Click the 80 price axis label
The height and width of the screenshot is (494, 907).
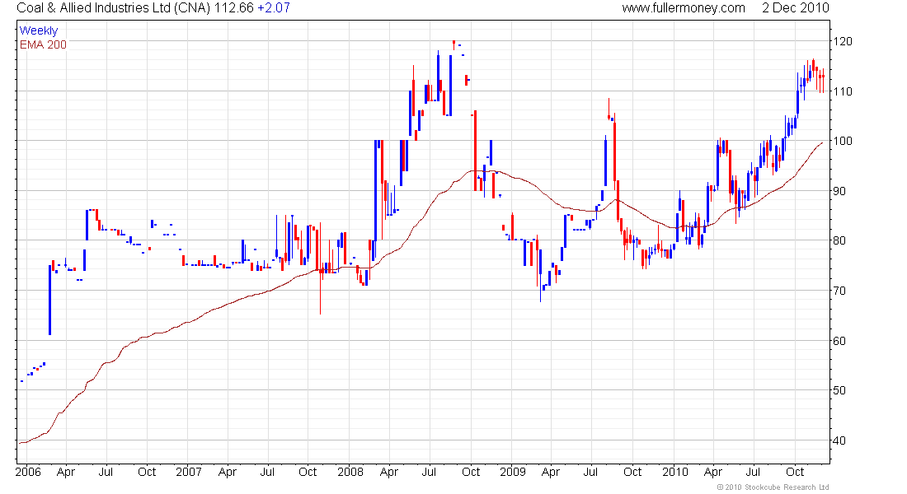click(x=839, y=241)
